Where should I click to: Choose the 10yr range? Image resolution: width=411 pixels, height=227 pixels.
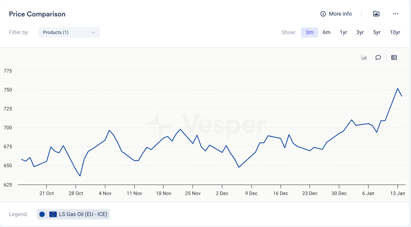coord(395,32)
